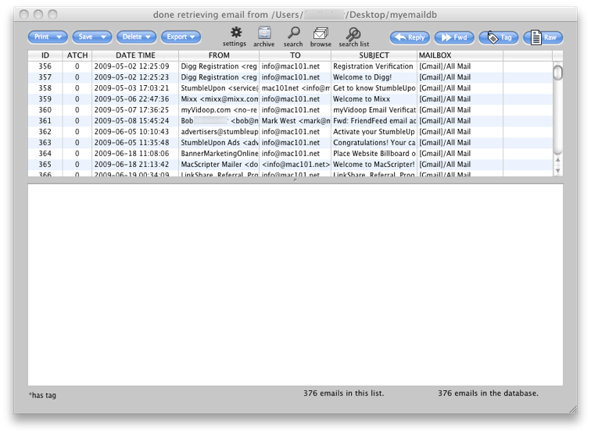Select the 'Fwd: FriendFeed email' row
The height and width of the screenshot is (434, 591).
pyautogui.click(x=290, y=121)
